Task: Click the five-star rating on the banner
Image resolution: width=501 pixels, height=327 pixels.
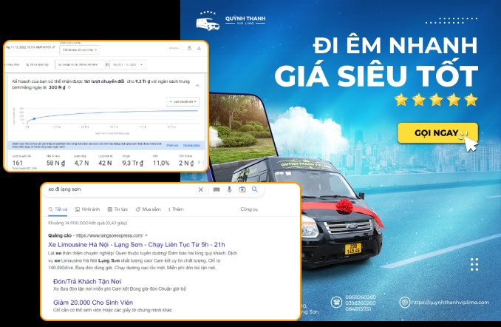Action: (x=436, y=100)
